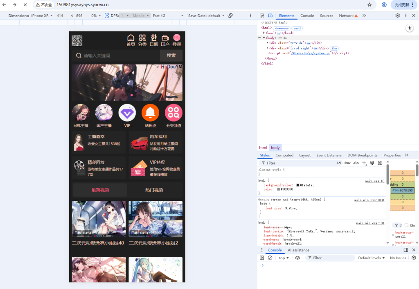Open 日韩主播 avatar icon
This screenshot has width=419, height=289.
click(81, 113)
